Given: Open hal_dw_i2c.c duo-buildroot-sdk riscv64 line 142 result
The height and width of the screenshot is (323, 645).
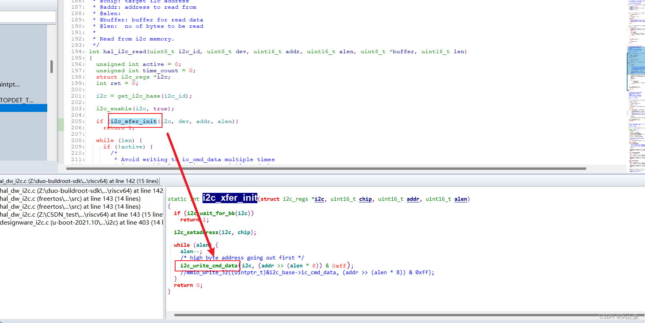Looking at the screenshot, I should (81, 190).
